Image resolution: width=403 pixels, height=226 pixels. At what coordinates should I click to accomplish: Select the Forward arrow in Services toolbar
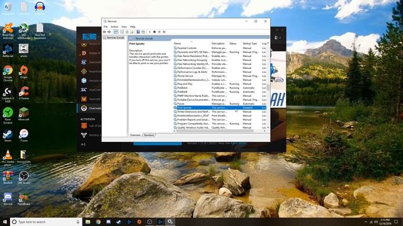click(109, 32)
